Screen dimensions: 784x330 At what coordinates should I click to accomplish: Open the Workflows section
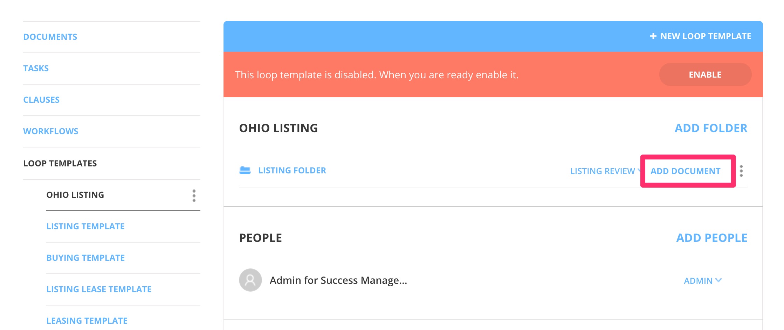coord(51,131)
